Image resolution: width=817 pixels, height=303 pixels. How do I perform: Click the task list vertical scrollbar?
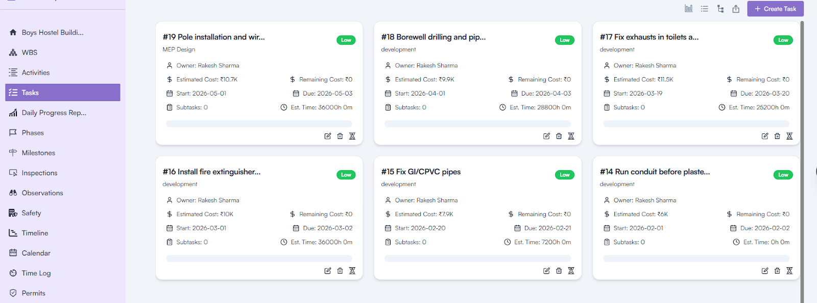(x=802, y=153)
